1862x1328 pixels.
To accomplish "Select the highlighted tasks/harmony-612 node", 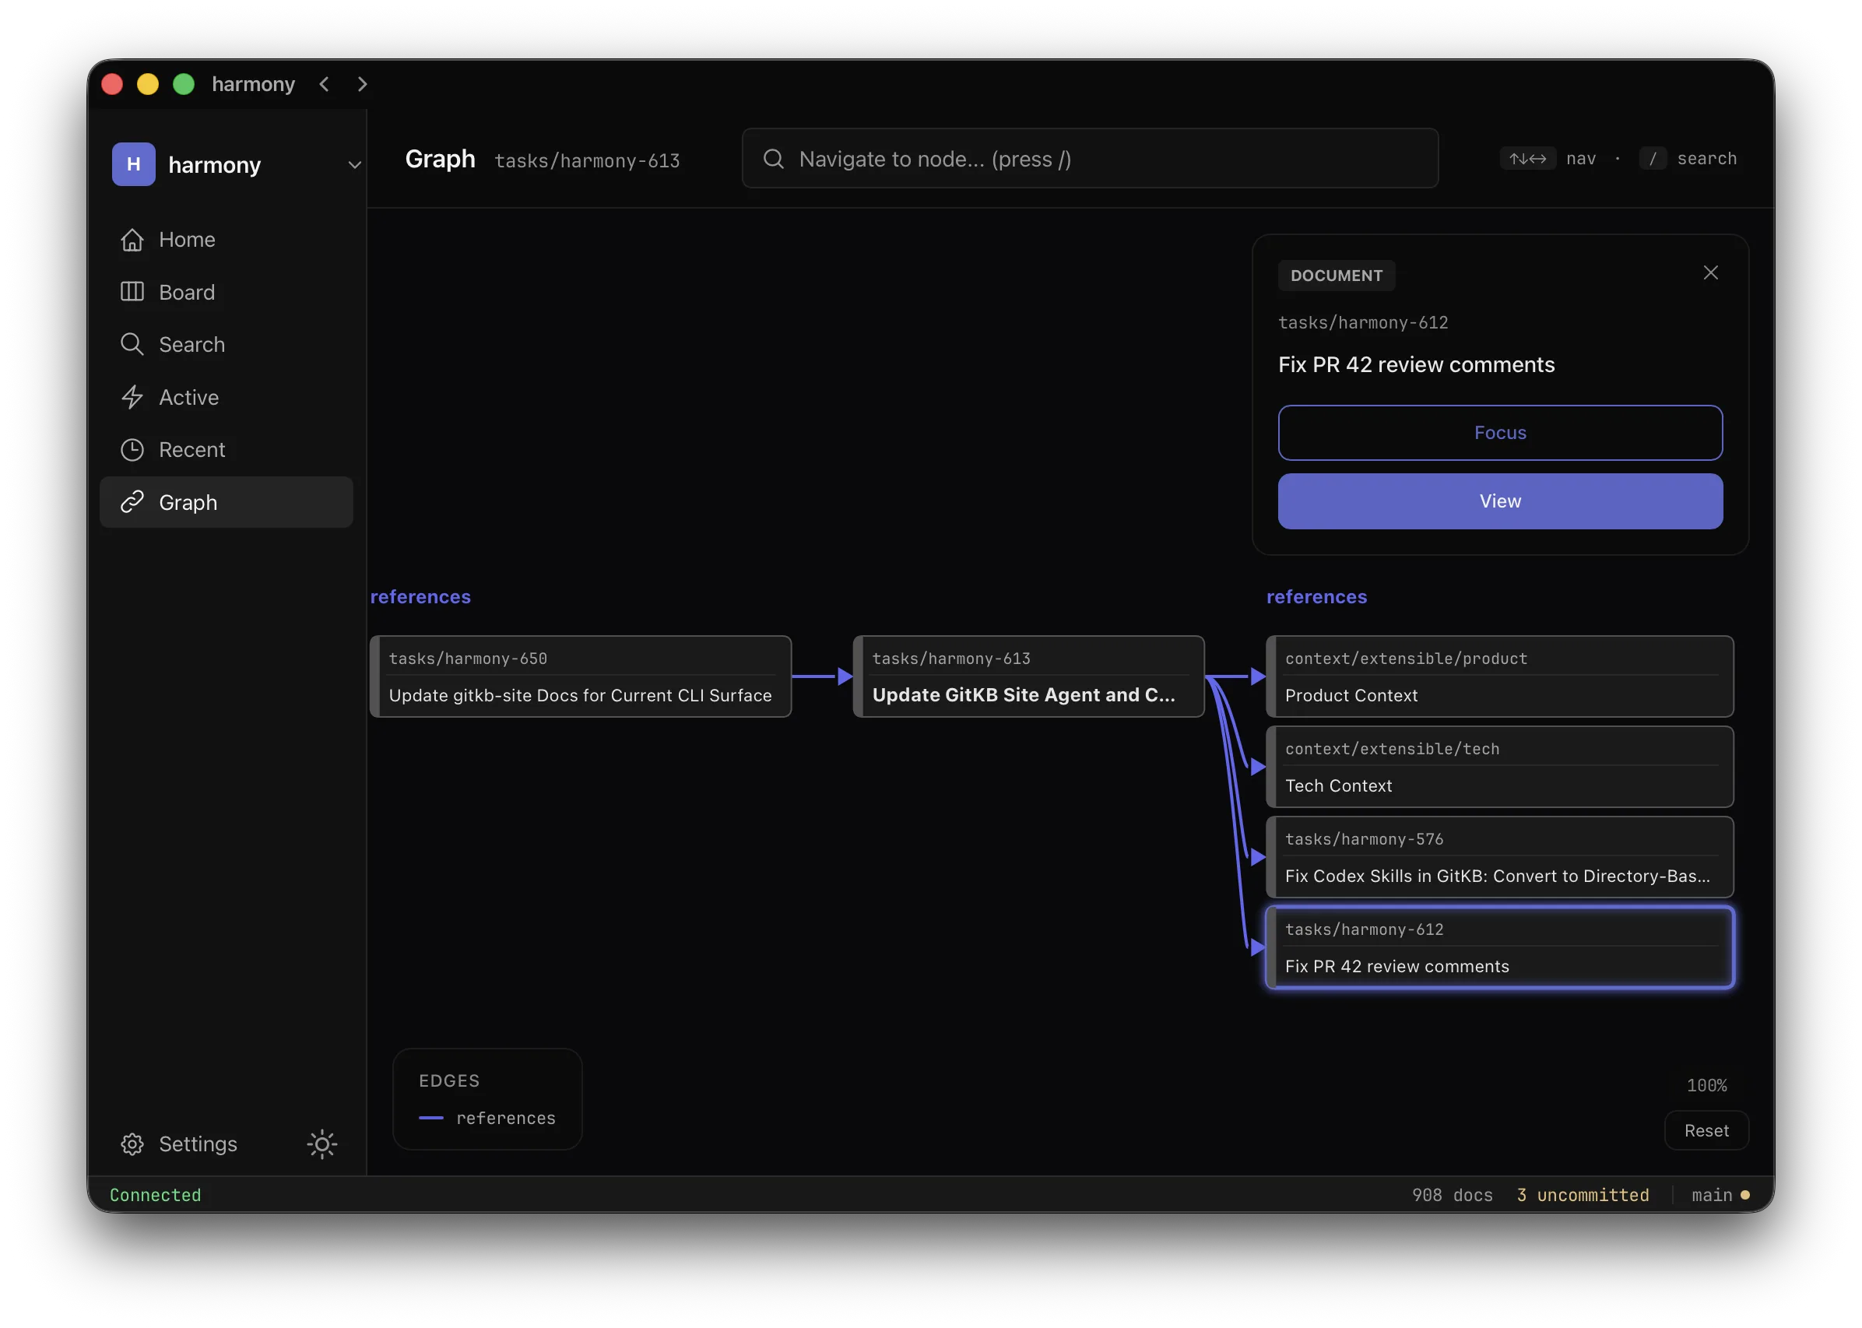I will [x=1499, y=948].
